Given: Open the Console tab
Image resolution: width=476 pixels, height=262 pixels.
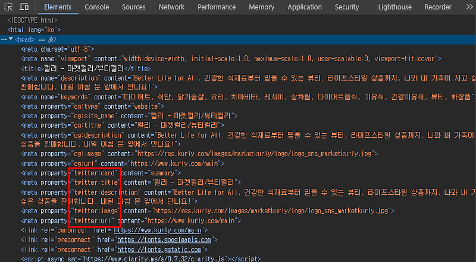Looking at the screenshot, I should tap(97, 7).
